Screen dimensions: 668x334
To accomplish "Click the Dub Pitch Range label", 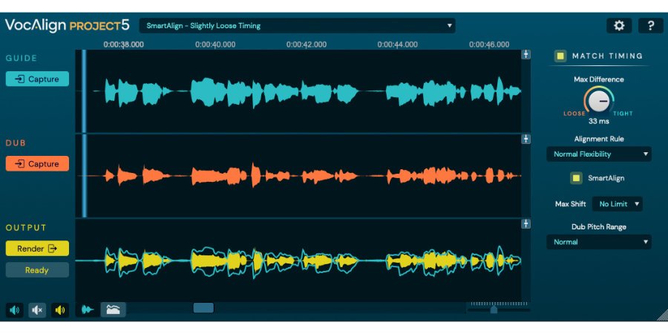I will [x=598, y=227].
